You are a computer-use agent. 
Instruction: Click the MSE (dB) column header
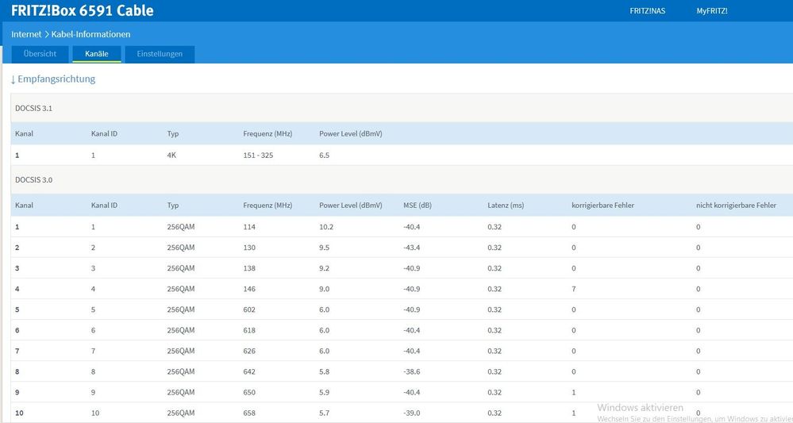tap(420, 206)
